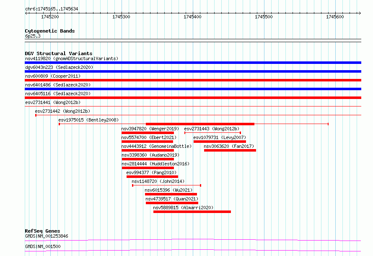Click red bar under nsv4739517
Image resolution: width=373 pixels, height=256 pixels.
tap(172, 203)
